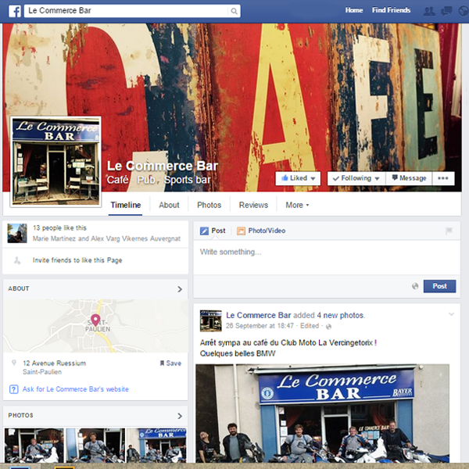This screenshot has height=469, width=469.
Task: Open the post options chevron
Action: point(451,314)
